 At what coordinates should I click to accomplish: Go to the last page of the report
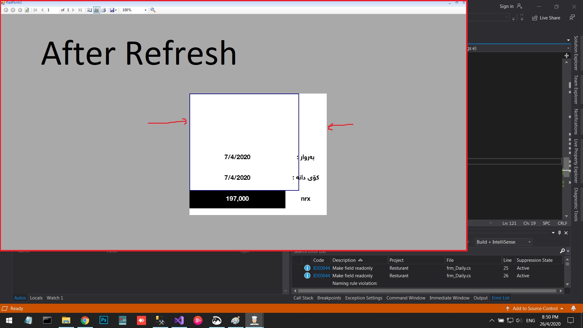point(80,10)
